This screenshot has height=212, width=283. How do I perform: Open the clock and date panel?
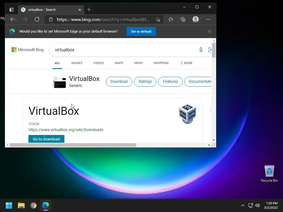(271, 205)
